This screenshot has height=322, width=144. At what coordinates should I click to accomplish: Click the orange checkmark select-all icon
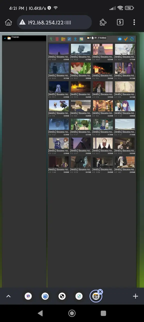[x=126, y=39]
